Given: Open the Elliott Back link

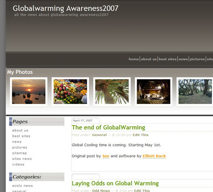Looking at the screenshot, I should pos(154,156).
